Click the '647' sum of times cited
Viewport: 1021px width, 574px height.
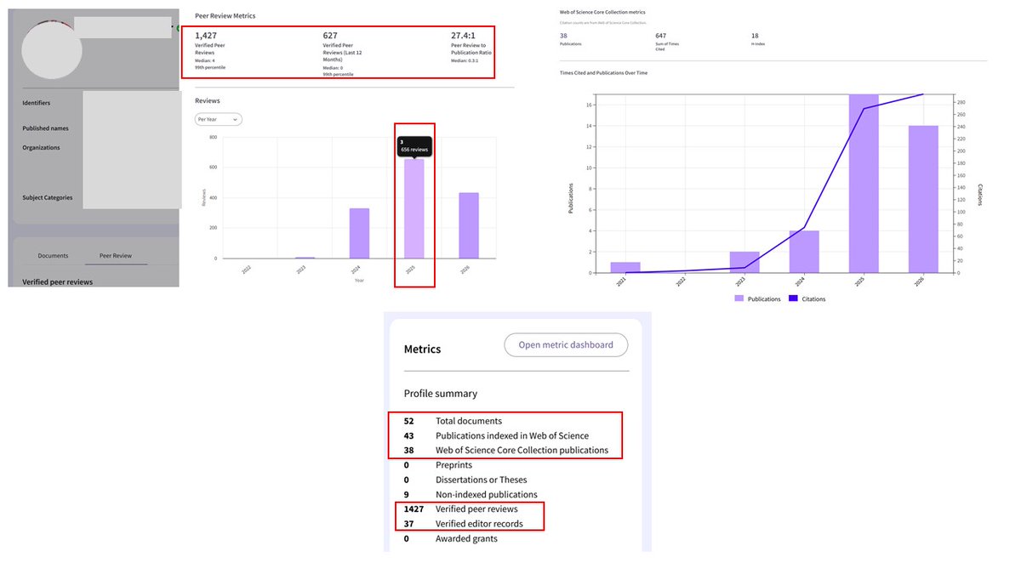tap(660, 36)
